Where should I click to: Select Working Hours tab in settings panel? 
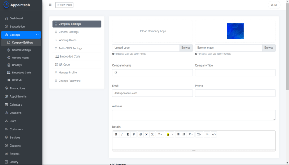coord(77,40)
